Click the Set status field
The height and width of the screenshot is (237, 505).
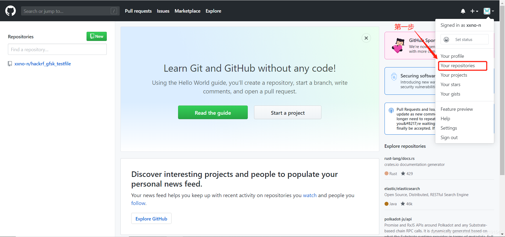(x=464, y=39)
